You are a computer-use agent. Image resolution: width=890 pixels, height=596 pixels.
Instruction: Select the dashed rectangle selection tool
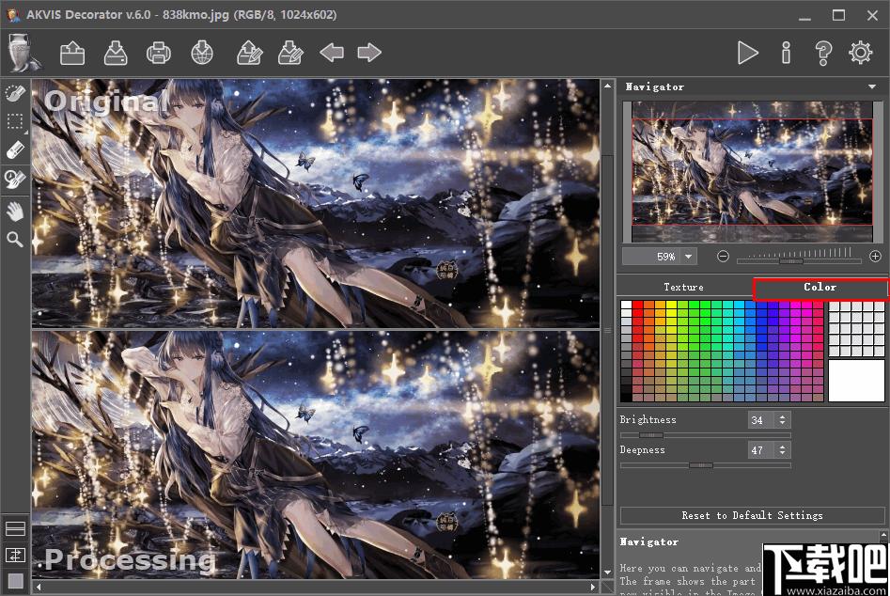click(15, 121)
